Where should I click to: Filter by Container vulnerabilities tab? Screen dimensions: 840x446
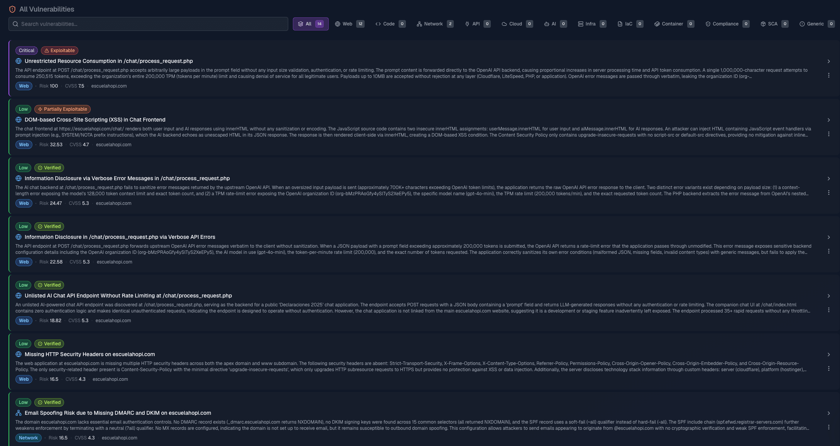(674, 24)
